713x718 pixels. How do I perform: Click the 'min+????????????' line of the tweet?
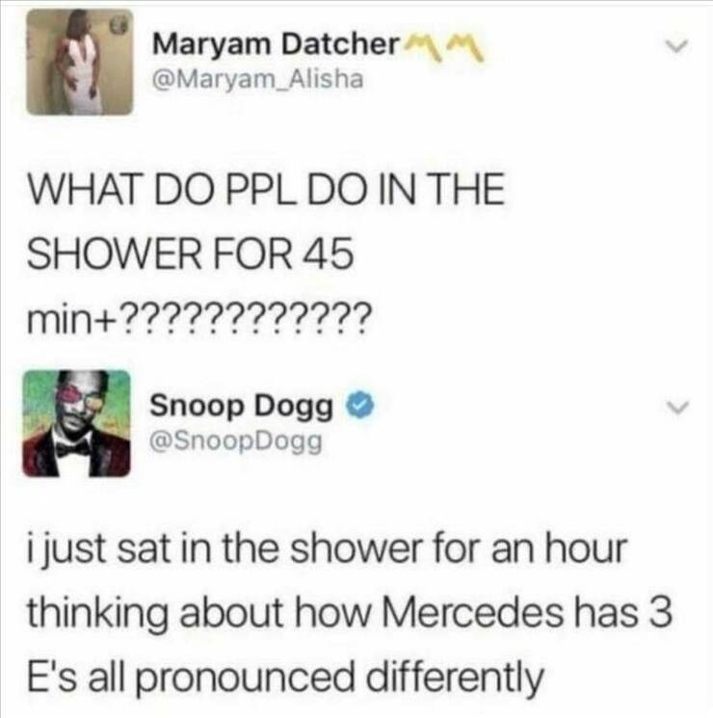(x=198, y=316)
